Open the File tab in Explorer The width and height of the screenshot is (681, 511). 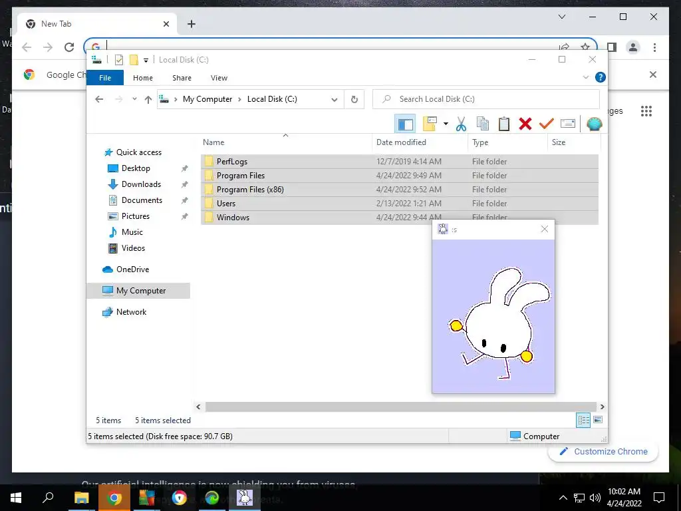coord(105,78)
